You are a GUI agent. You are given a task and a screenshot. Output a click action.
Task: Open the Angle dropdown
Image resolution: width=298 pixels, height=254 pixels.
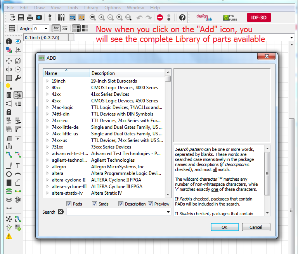[46, 29]
